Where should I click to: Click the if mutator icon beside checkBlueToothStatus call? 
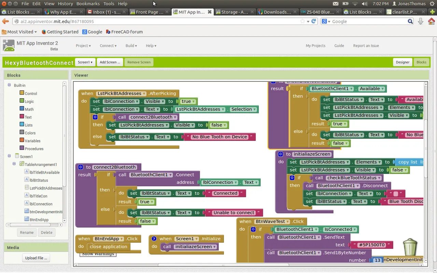click(292, 178)
